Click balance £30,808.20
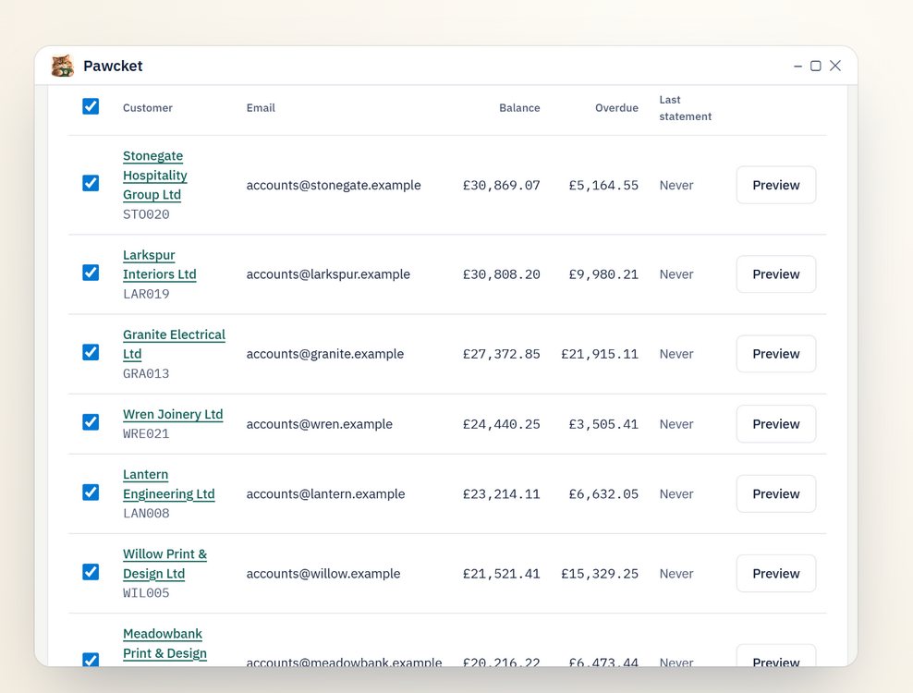The image size is (913, 693). 502,274
